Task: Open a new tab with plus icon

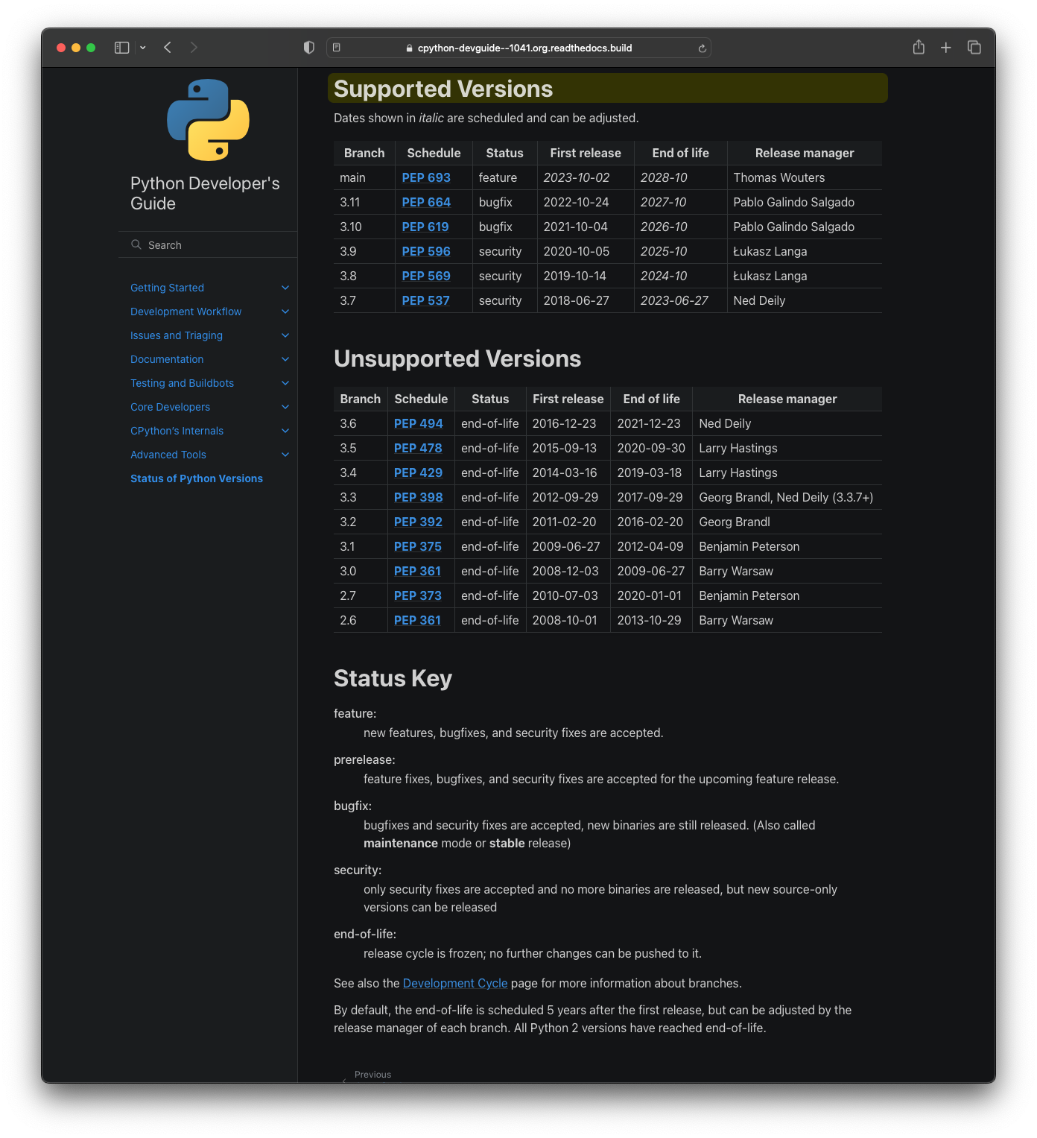Action: (x=946, y=48)
